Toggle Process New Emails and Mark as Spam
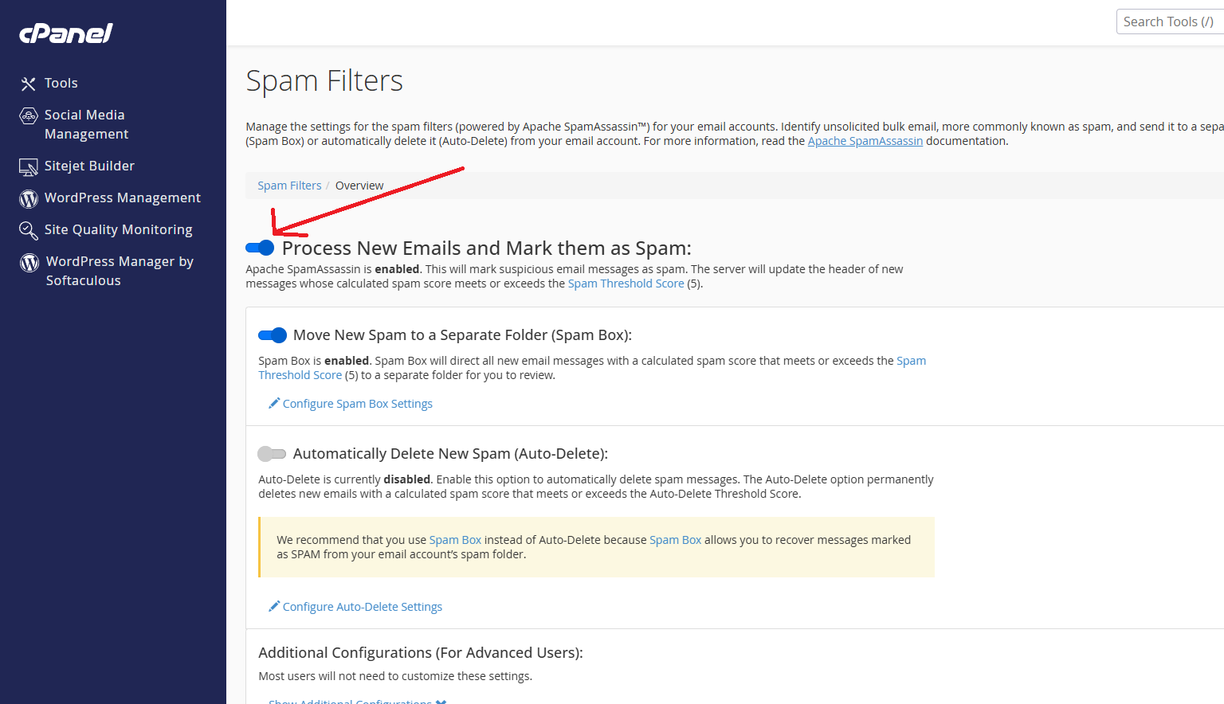This screenshot has height=704, width=1224. click(x=260, y=248)
